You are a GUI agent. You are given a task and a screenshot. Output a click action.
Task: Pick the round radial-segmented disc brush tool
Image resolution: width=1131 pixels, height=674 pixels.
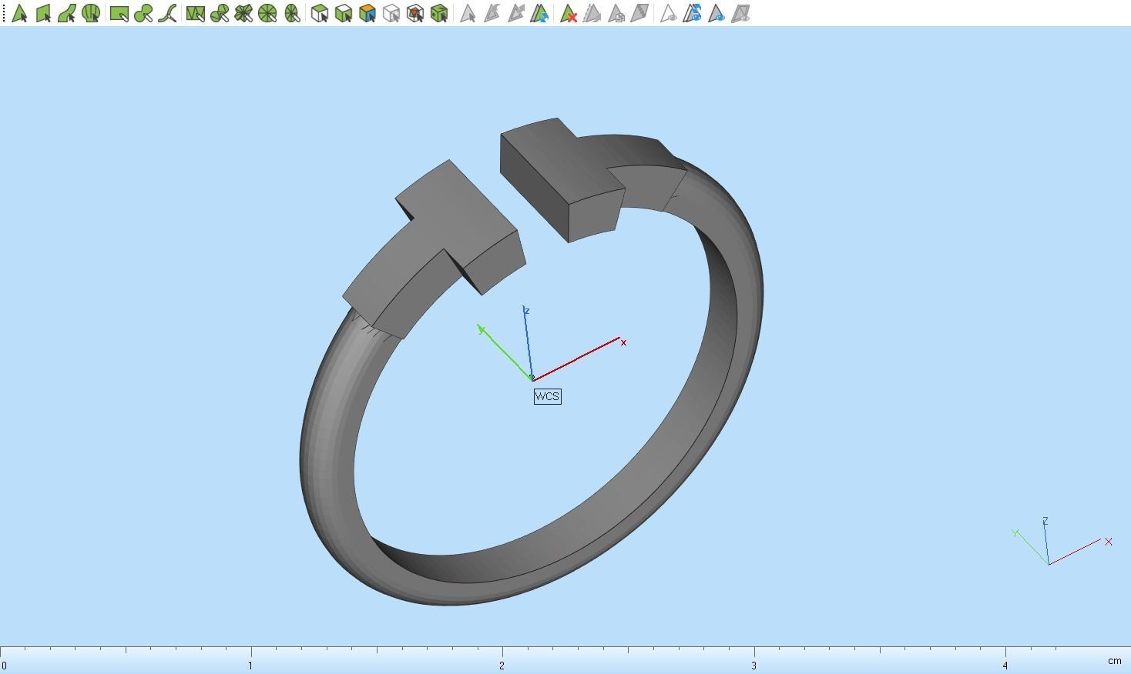pyautogui.click(x=267, y=13)
